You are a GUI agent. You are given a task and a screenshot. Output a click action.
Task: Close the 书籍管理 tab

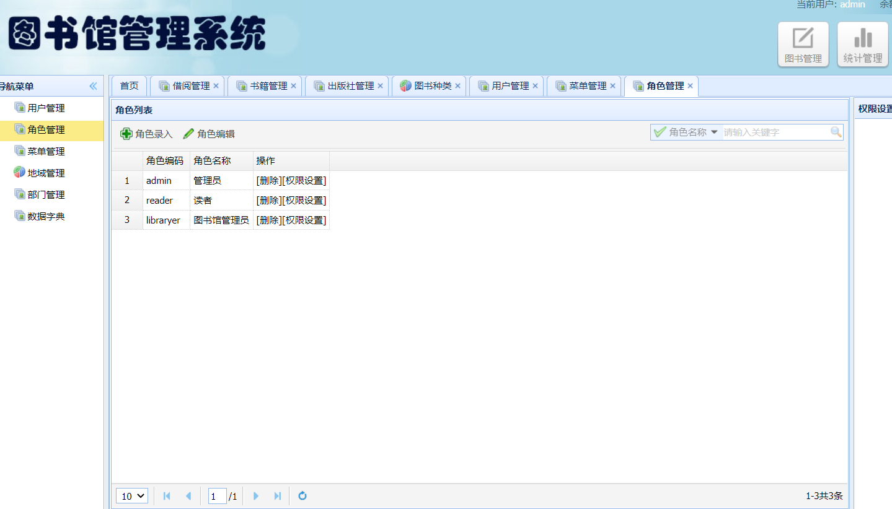293,86
